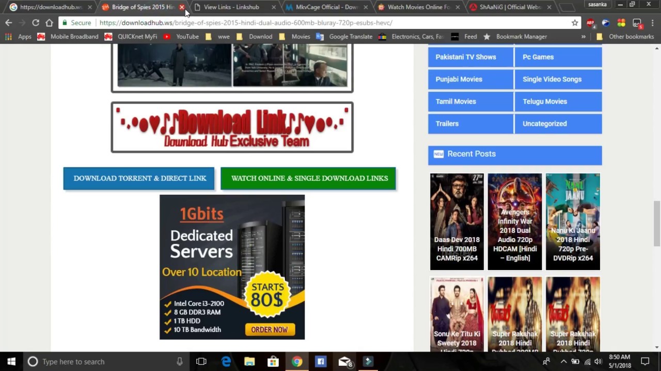The width and height of the screenshot is (661, 371).
Task: Activate the Cortana microphone icon
Action: [180, 362]
